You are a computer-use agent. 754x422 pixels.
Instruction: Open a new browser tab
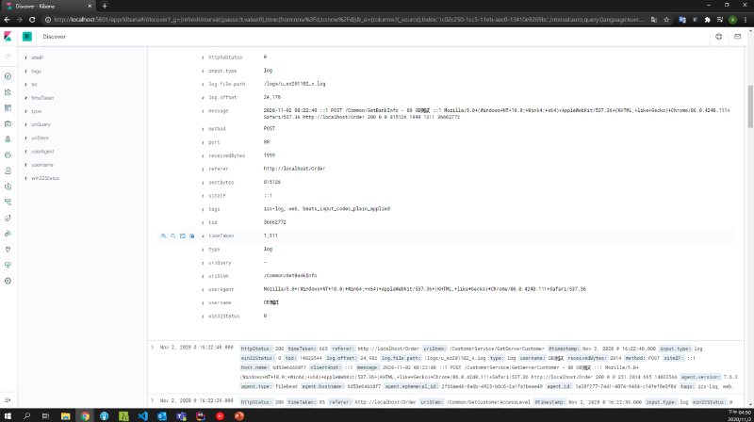[104, 5]
